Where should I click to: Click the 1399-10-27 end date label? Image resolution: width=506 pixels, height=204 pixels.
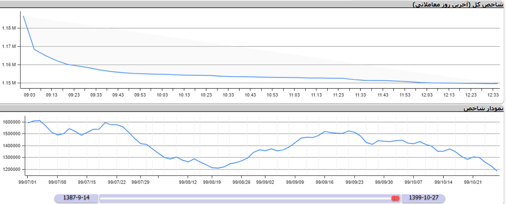423,198
